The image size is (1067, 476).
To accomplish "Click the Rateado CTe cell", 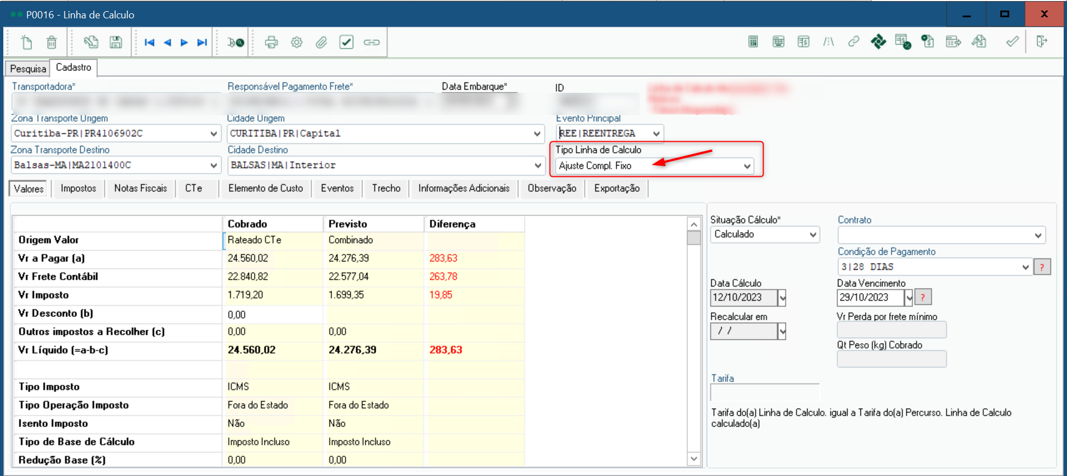I will pos(272,240).
